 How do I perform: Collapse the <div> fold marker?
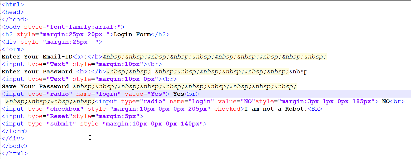pos(1,42)
